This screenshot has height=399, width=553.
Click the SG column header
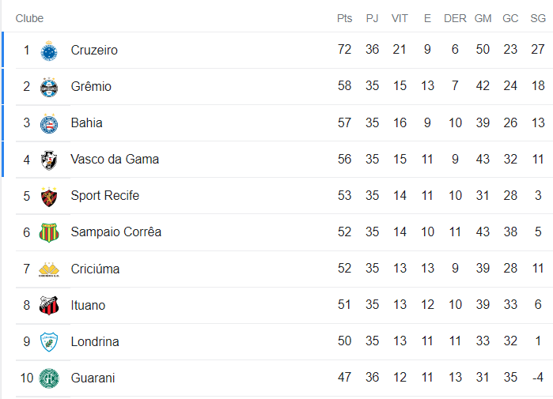[x=538, y=18]
